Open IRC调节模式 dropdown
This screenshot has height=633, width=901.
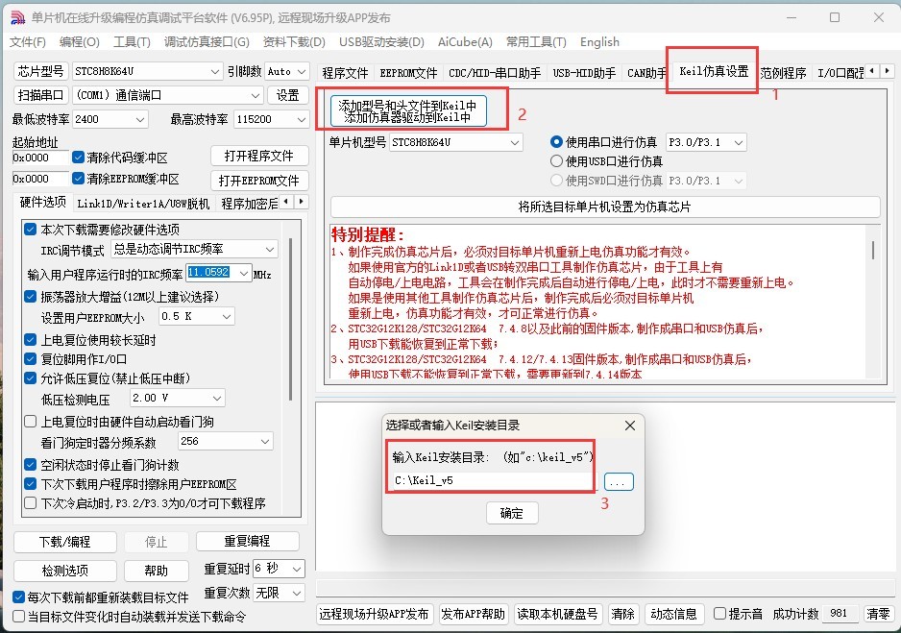(x=195, y=249)
